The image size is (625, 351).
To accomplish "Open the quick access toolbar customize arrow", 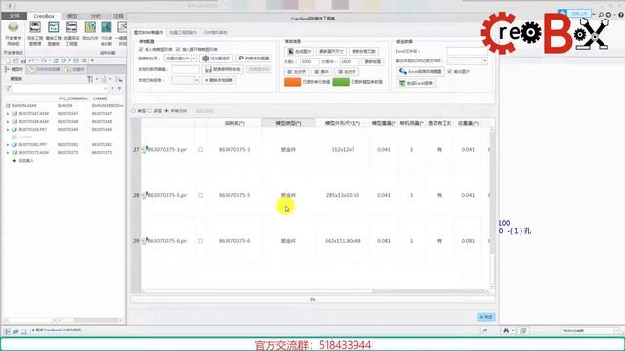I will pyautogui.click(x=92, y=60).
